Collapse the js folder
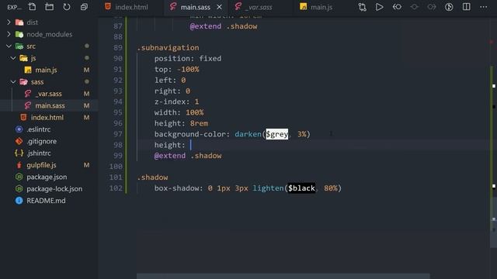This screenshot has height=279, width=497. [13, 58]
